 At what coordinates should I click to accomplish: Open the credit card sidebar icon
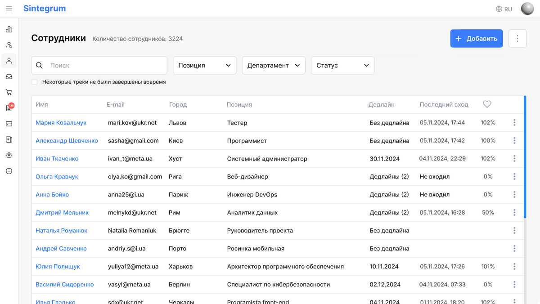(9, 124)
